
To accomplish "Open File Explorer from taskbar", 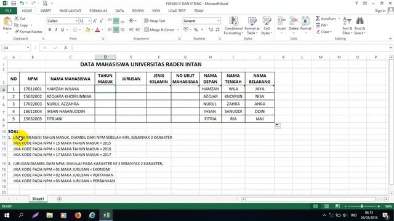I will click(x=49, y=215).
